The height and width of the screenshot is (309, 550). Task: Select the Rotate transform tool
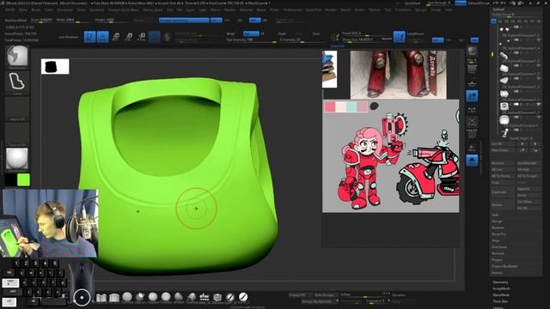tap(142, 37)
